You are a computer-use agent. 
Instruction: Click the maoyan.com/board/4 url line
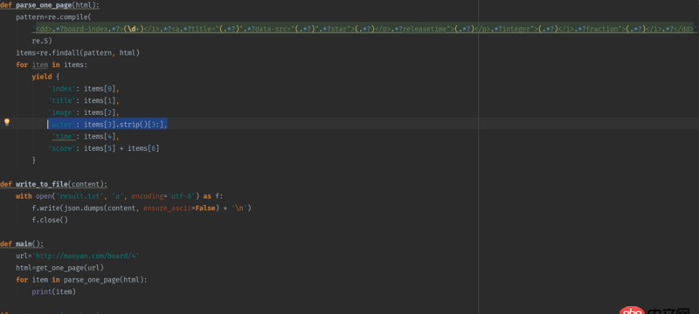coord(78,256)
